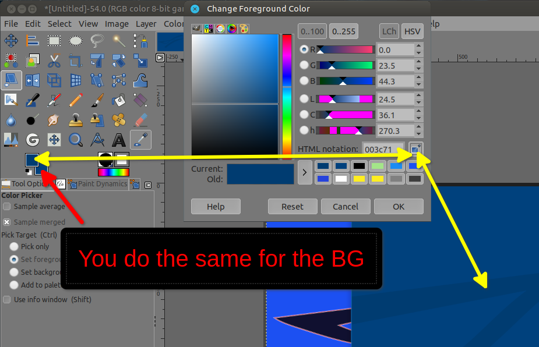Choose the Bucket Fill tool
The height and width of the screenshot is (347, 539).
(x=119, y=100)
